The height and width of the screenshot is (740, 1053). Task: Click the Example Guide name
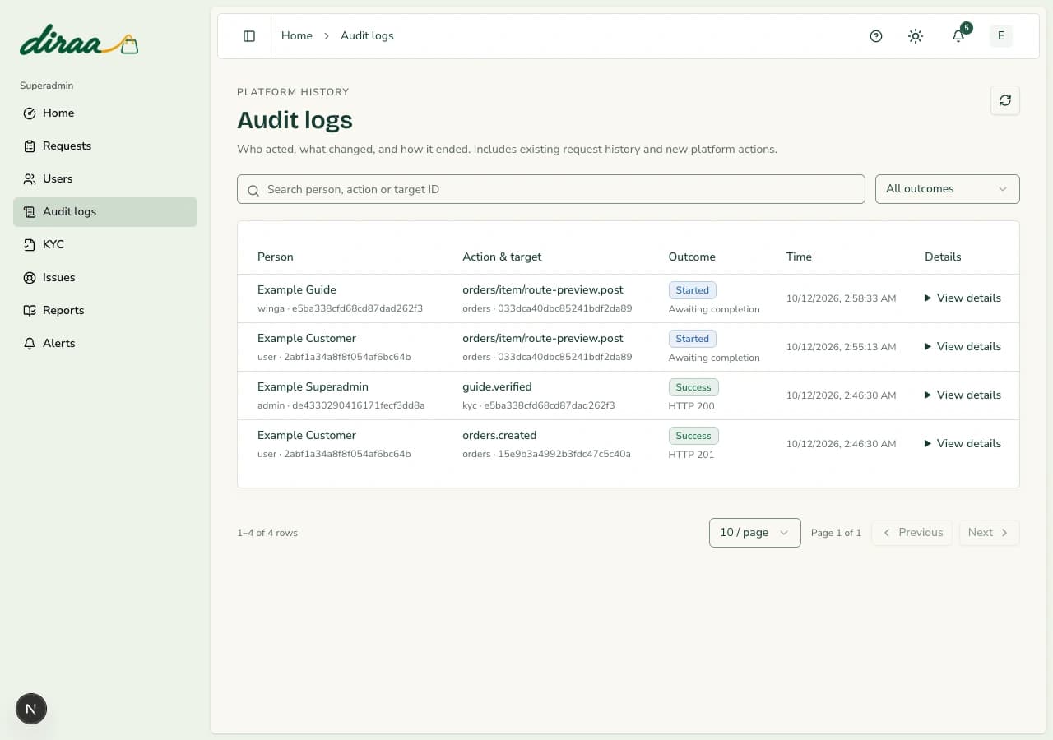tap(297, 290)
